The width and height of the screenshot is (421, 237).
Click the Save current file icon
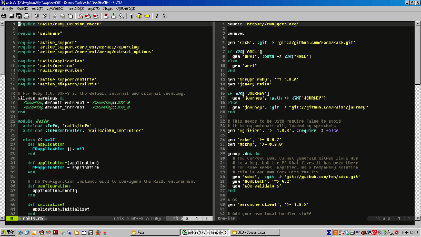coord(12,16)
